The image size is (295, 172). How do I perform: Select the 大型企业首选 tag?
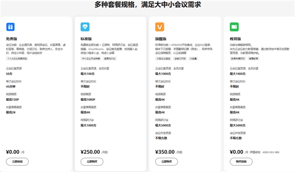click(163, 59)
